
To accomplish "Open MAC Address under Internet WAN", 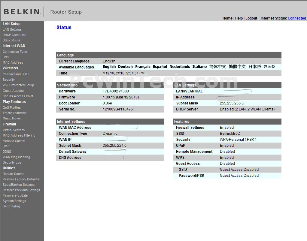I will click(13, 63).
